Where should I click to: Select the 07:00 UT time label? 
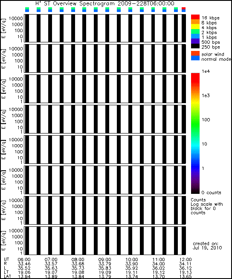tap(51, 260)
